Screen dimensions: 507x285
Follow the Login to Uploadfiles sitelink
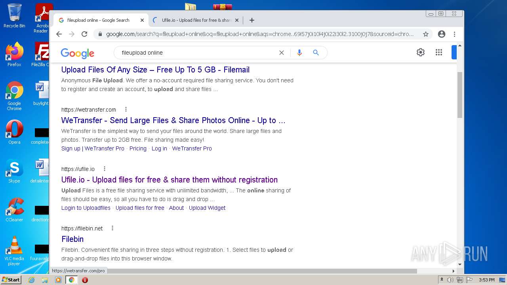(x=86, y=208)
